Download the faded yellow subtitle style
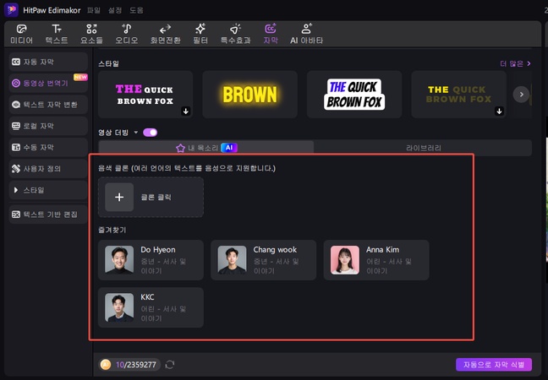The width and height of the screenshot is (548, 380). (499, 111)
